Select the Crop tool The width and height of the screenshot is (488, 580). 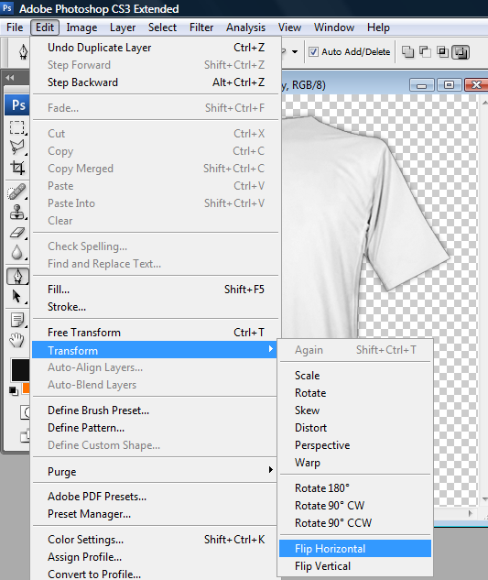[17, 167]
